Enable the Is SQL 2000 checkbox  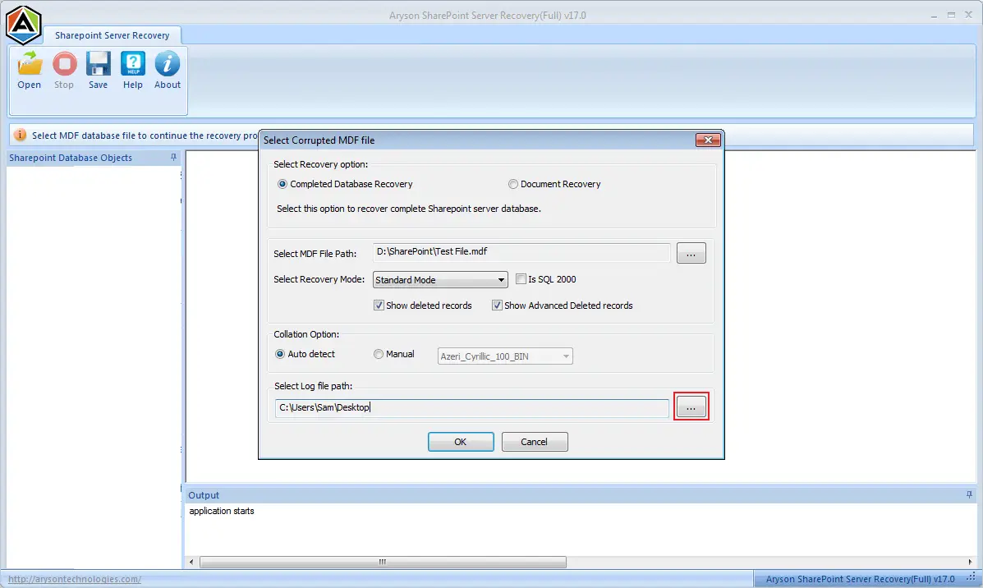521,279
